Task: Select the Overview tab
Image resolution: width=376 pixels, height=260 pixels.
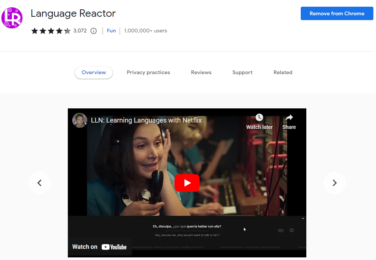Action: tap(94, 72)
